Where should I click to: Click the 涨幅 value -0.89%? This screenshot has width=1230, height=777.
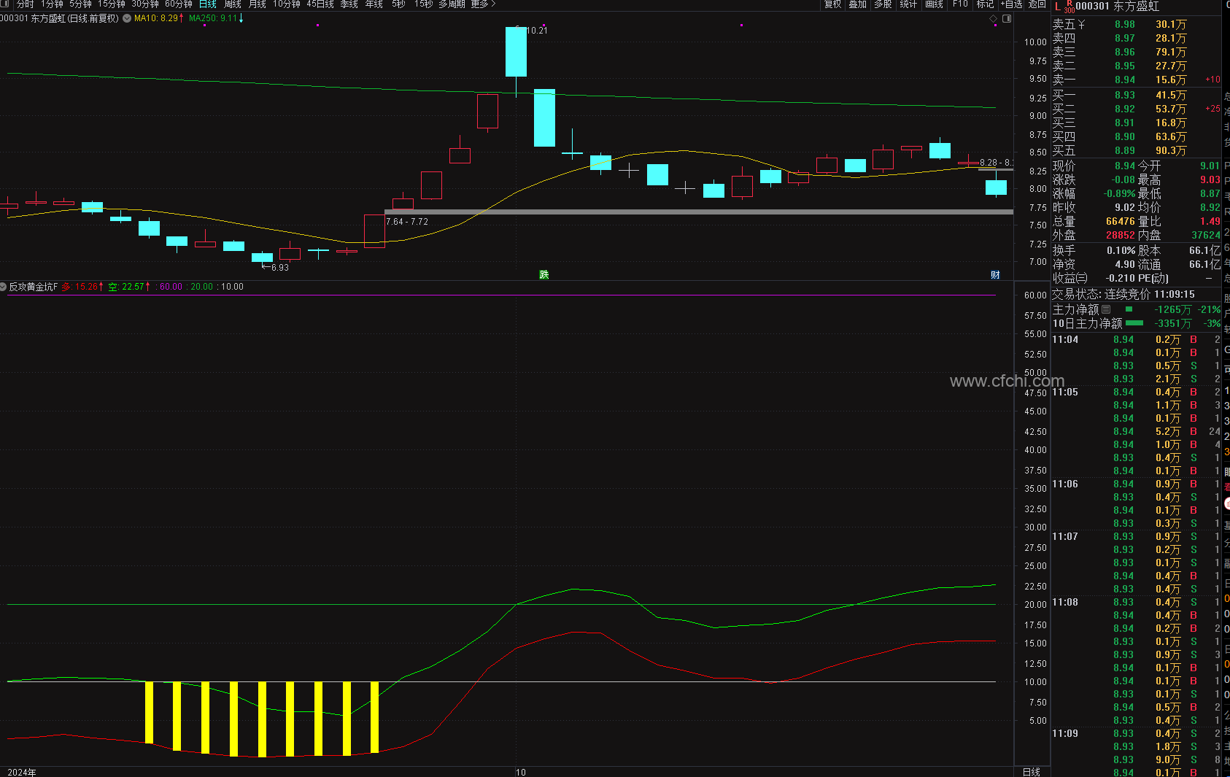(x=1120, y=194)
